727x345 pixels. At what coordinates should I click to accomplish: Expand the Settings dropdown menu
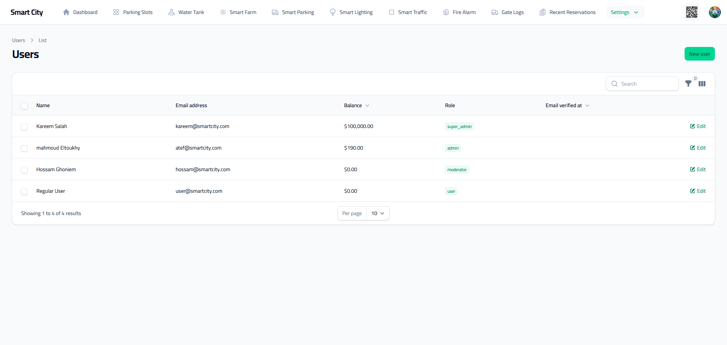pyautogui.click(x=625, y=12)
